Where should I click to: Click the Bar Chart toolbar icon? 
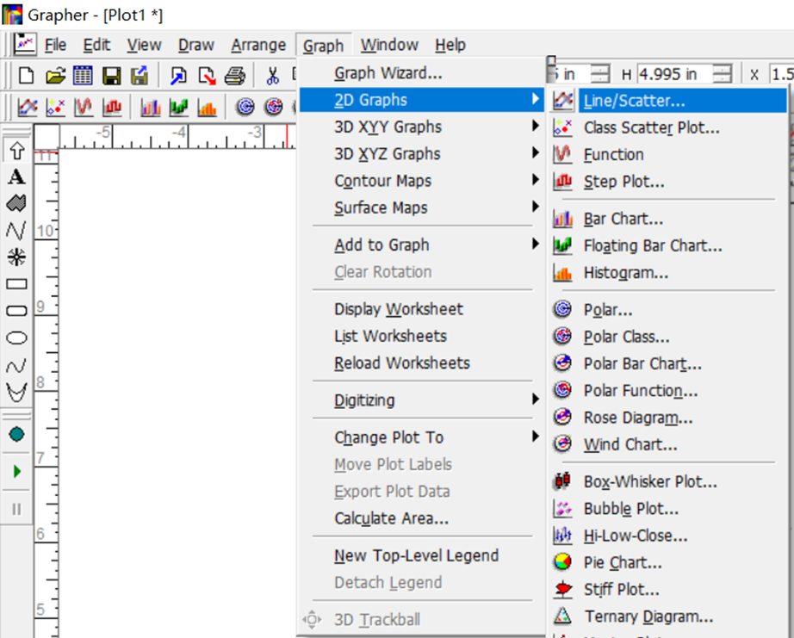151,107
